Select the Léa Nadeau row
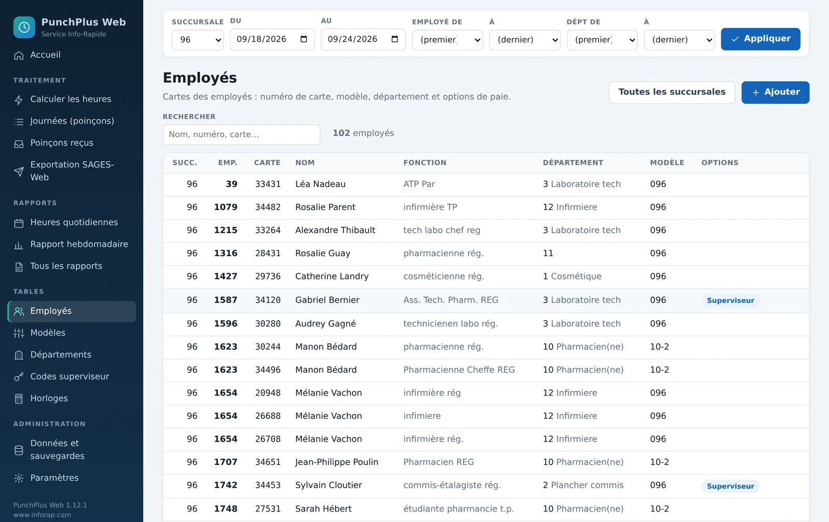The image size is (829, 522). click(x=486, y=185)
